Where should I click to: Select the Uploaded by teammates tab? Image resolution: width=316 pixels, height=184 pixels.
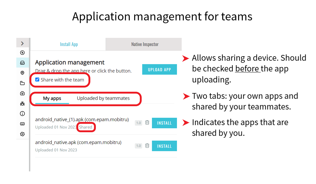click(103, 98)
